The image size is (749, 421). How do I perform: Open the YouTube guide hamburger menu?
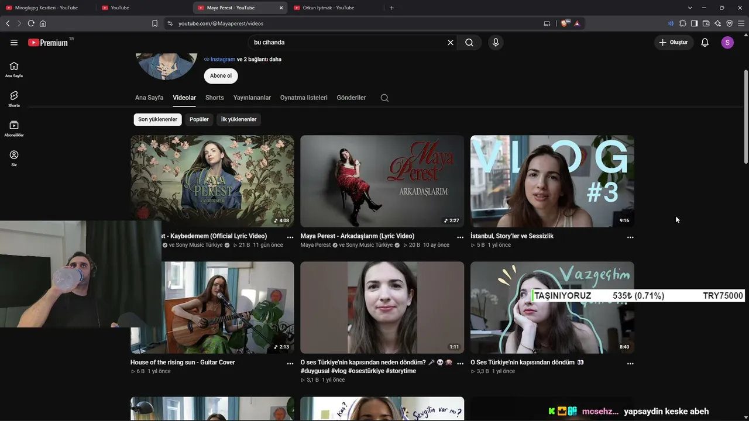click(x=14, y=43)
